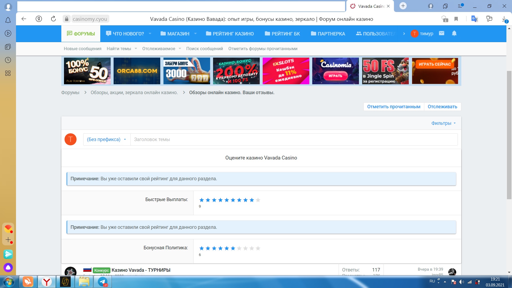Open РЕЙТИНГ БК section
The width and height of the screenshot is (512, 288).
pyautogui.click(x=282, y=34)
